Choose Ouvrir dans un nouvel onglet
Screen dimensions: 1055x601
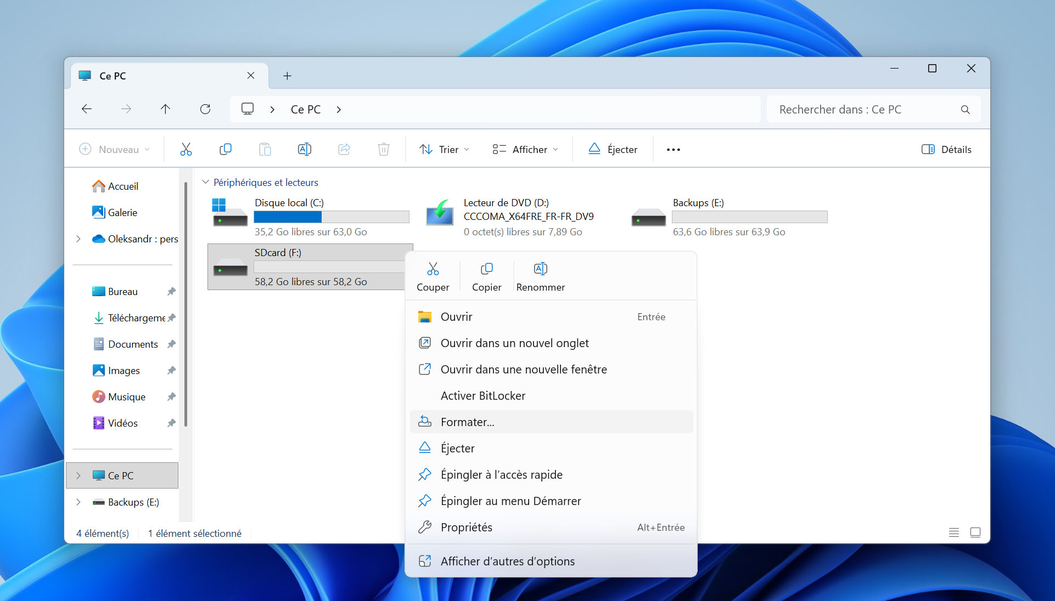551,343
